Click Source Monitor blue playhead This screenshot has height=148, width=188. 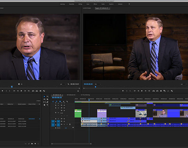12,87
